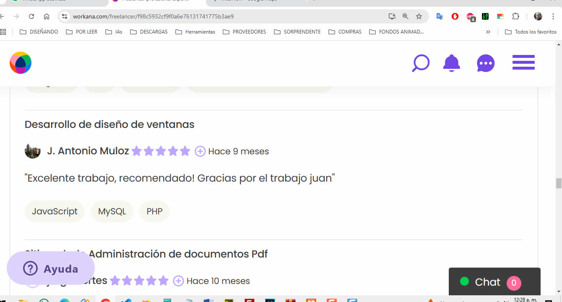
Task: Select the MySQL skill tag
Action: 112,211
